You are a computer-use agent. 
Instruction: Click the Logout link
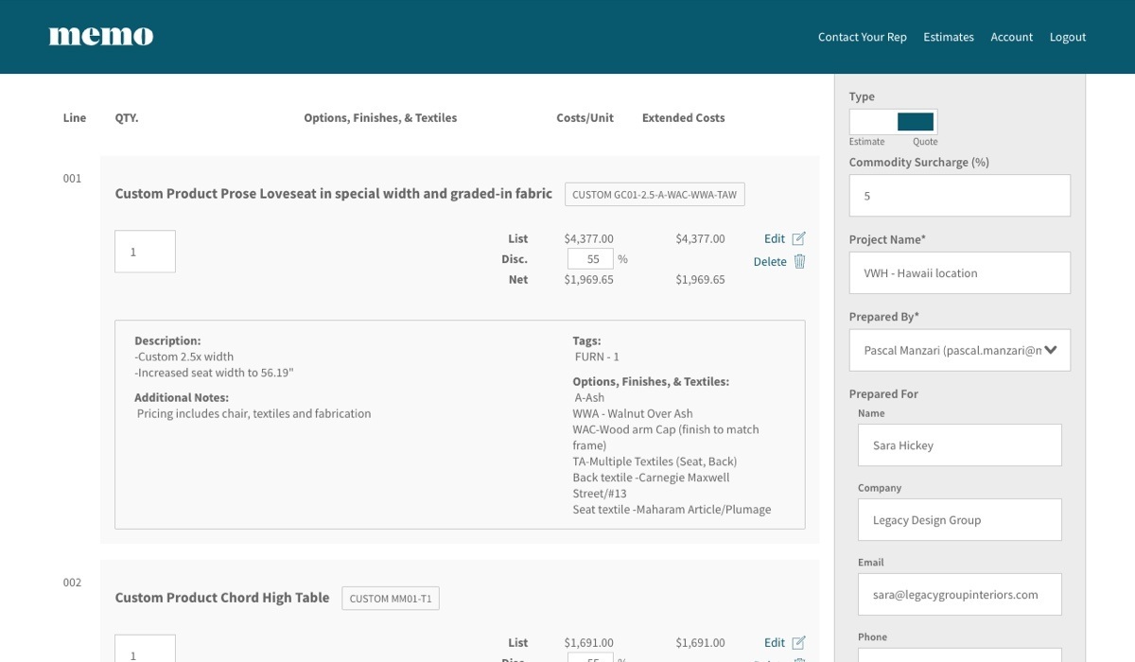pos(1067,37)
